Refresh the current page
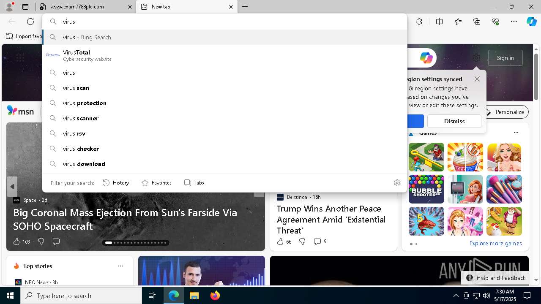This screenshot has height=304, width=541. 30,22
